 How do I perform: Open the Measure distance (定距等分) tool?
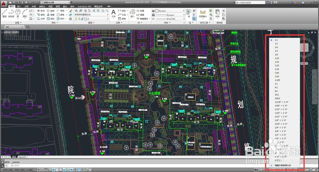click(203, 13)
